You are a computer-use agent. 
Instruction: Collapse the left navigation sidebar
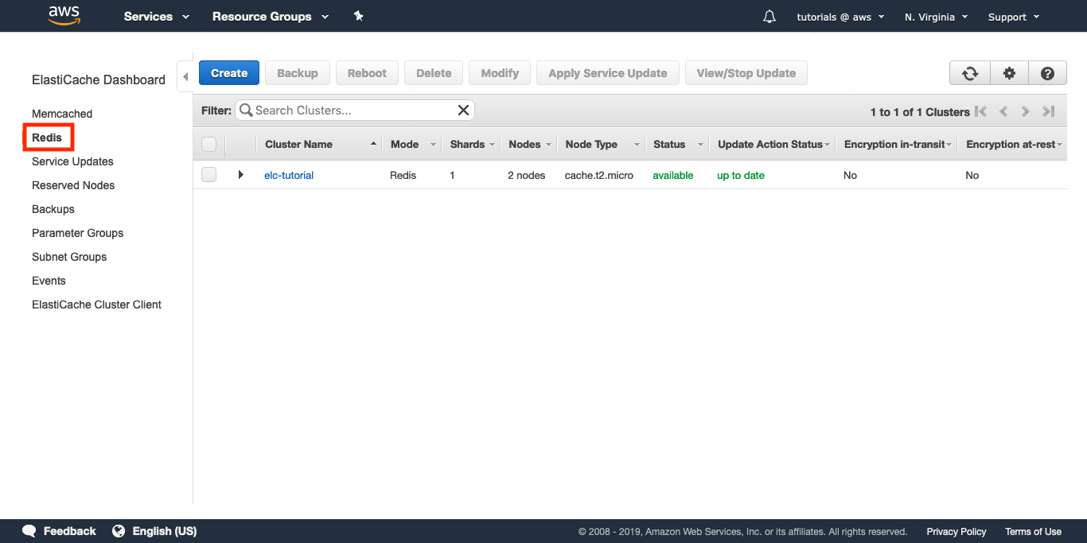point(185,77)
